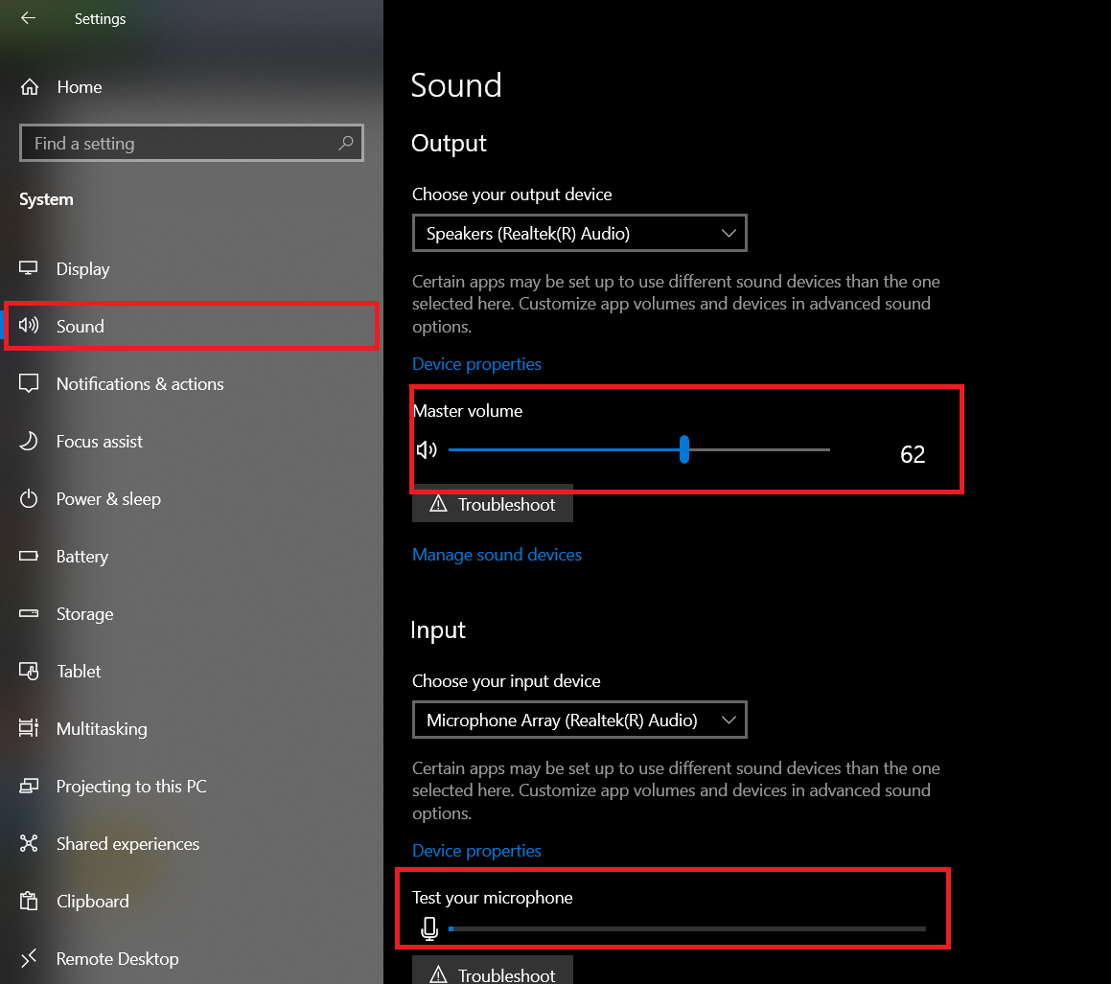Select the Storage settings page

pyautogui.click(x=84, y=614)
